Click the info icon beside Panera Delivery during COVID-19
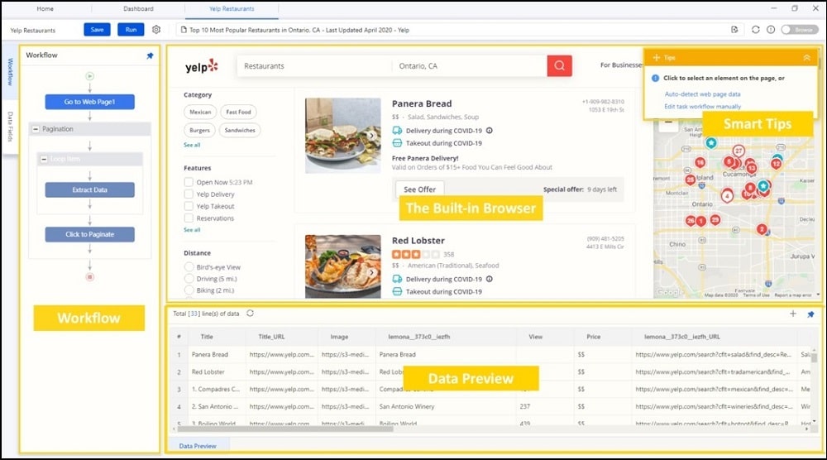Screen dimensions: 827x460 pyautogui.click(x=490, y=130)
